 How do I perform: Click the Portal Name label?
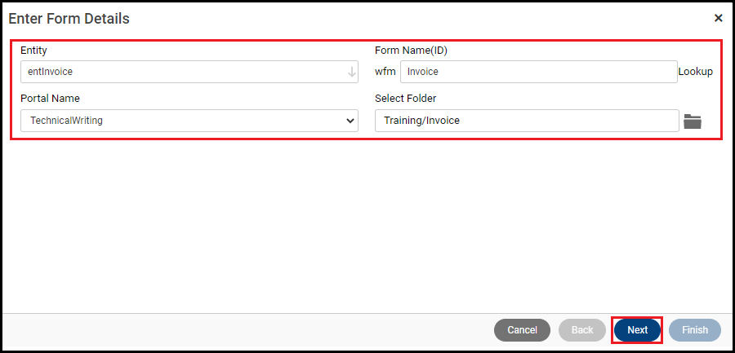(50, 99)
